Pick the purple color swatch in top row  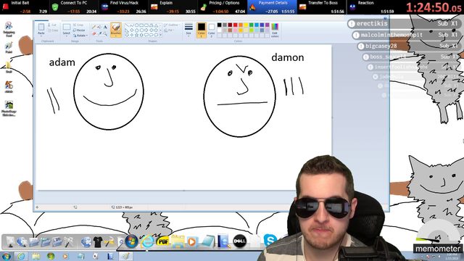tap(268, 25)
